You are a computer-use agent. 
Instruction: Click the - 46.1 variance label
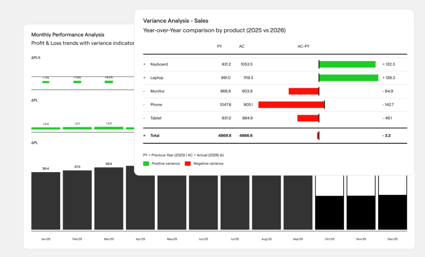click(x=387, y=118)
